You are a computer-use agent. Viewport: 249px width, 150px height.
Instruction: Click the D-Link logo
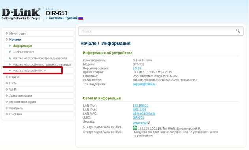click(21, 14)
